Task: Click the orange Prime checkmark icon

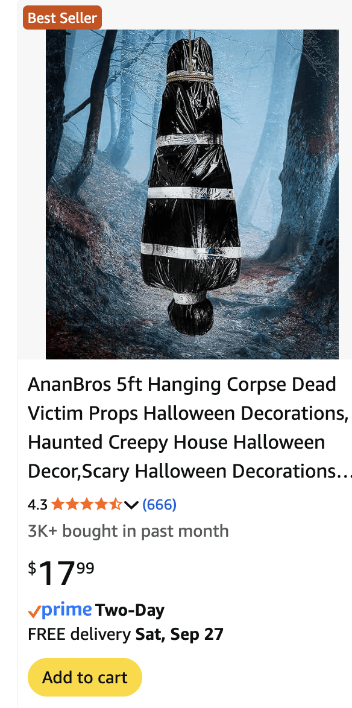Action: click(34, 612)
